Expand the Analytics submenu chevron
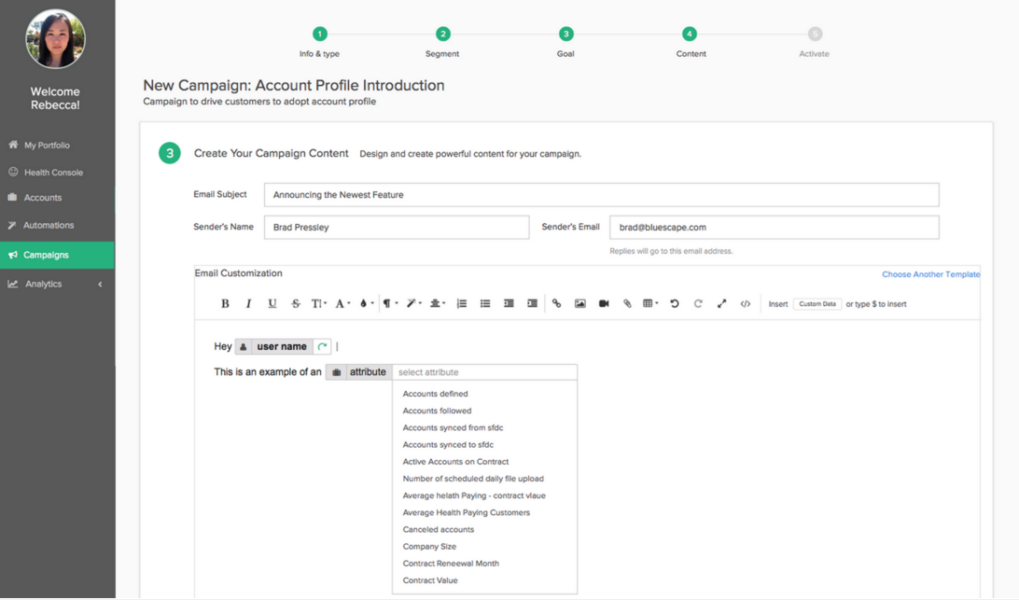 [x=100, y=284]
